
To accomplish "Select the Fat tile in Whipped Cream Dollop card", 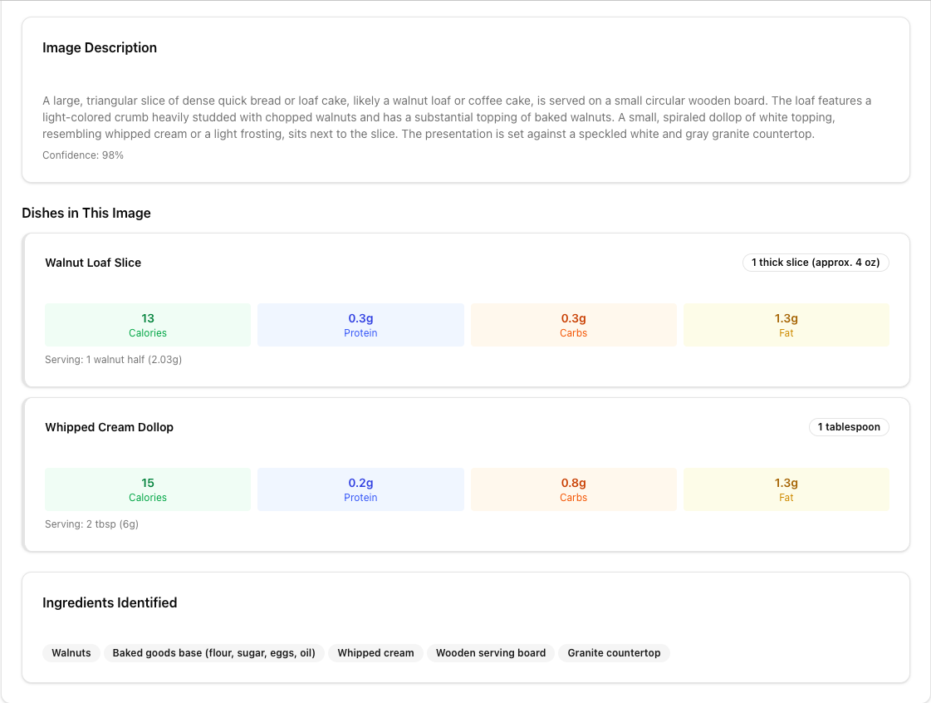I will [x=786, y=489].
